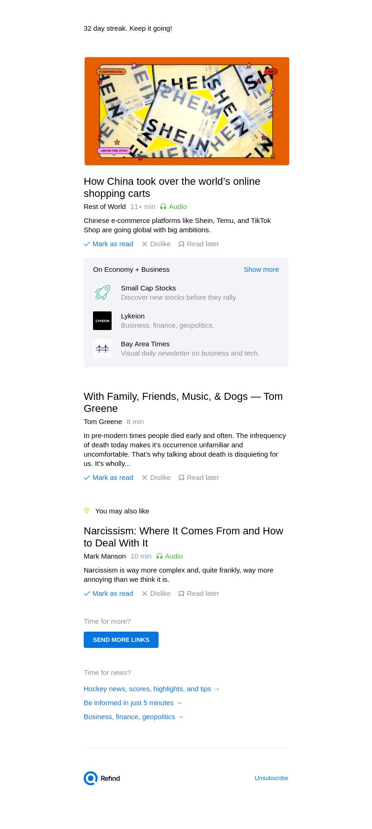Click the Small Cap Stocks rocket icon

(x=102, y=293)
